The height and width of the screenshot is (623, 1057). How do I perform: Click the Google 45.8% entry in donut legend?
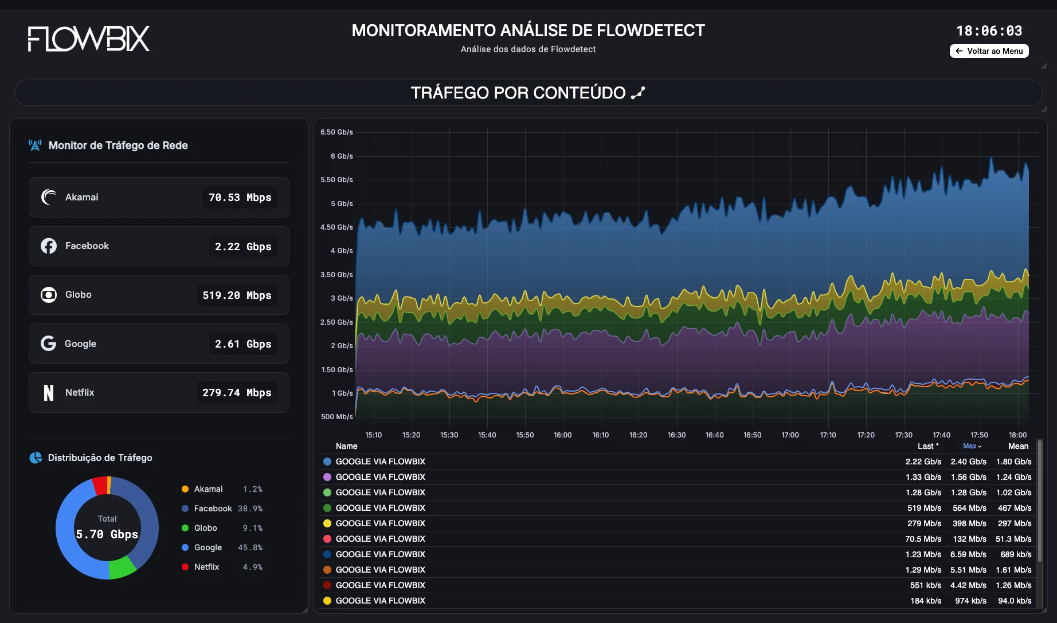click(x=222, y=547)
